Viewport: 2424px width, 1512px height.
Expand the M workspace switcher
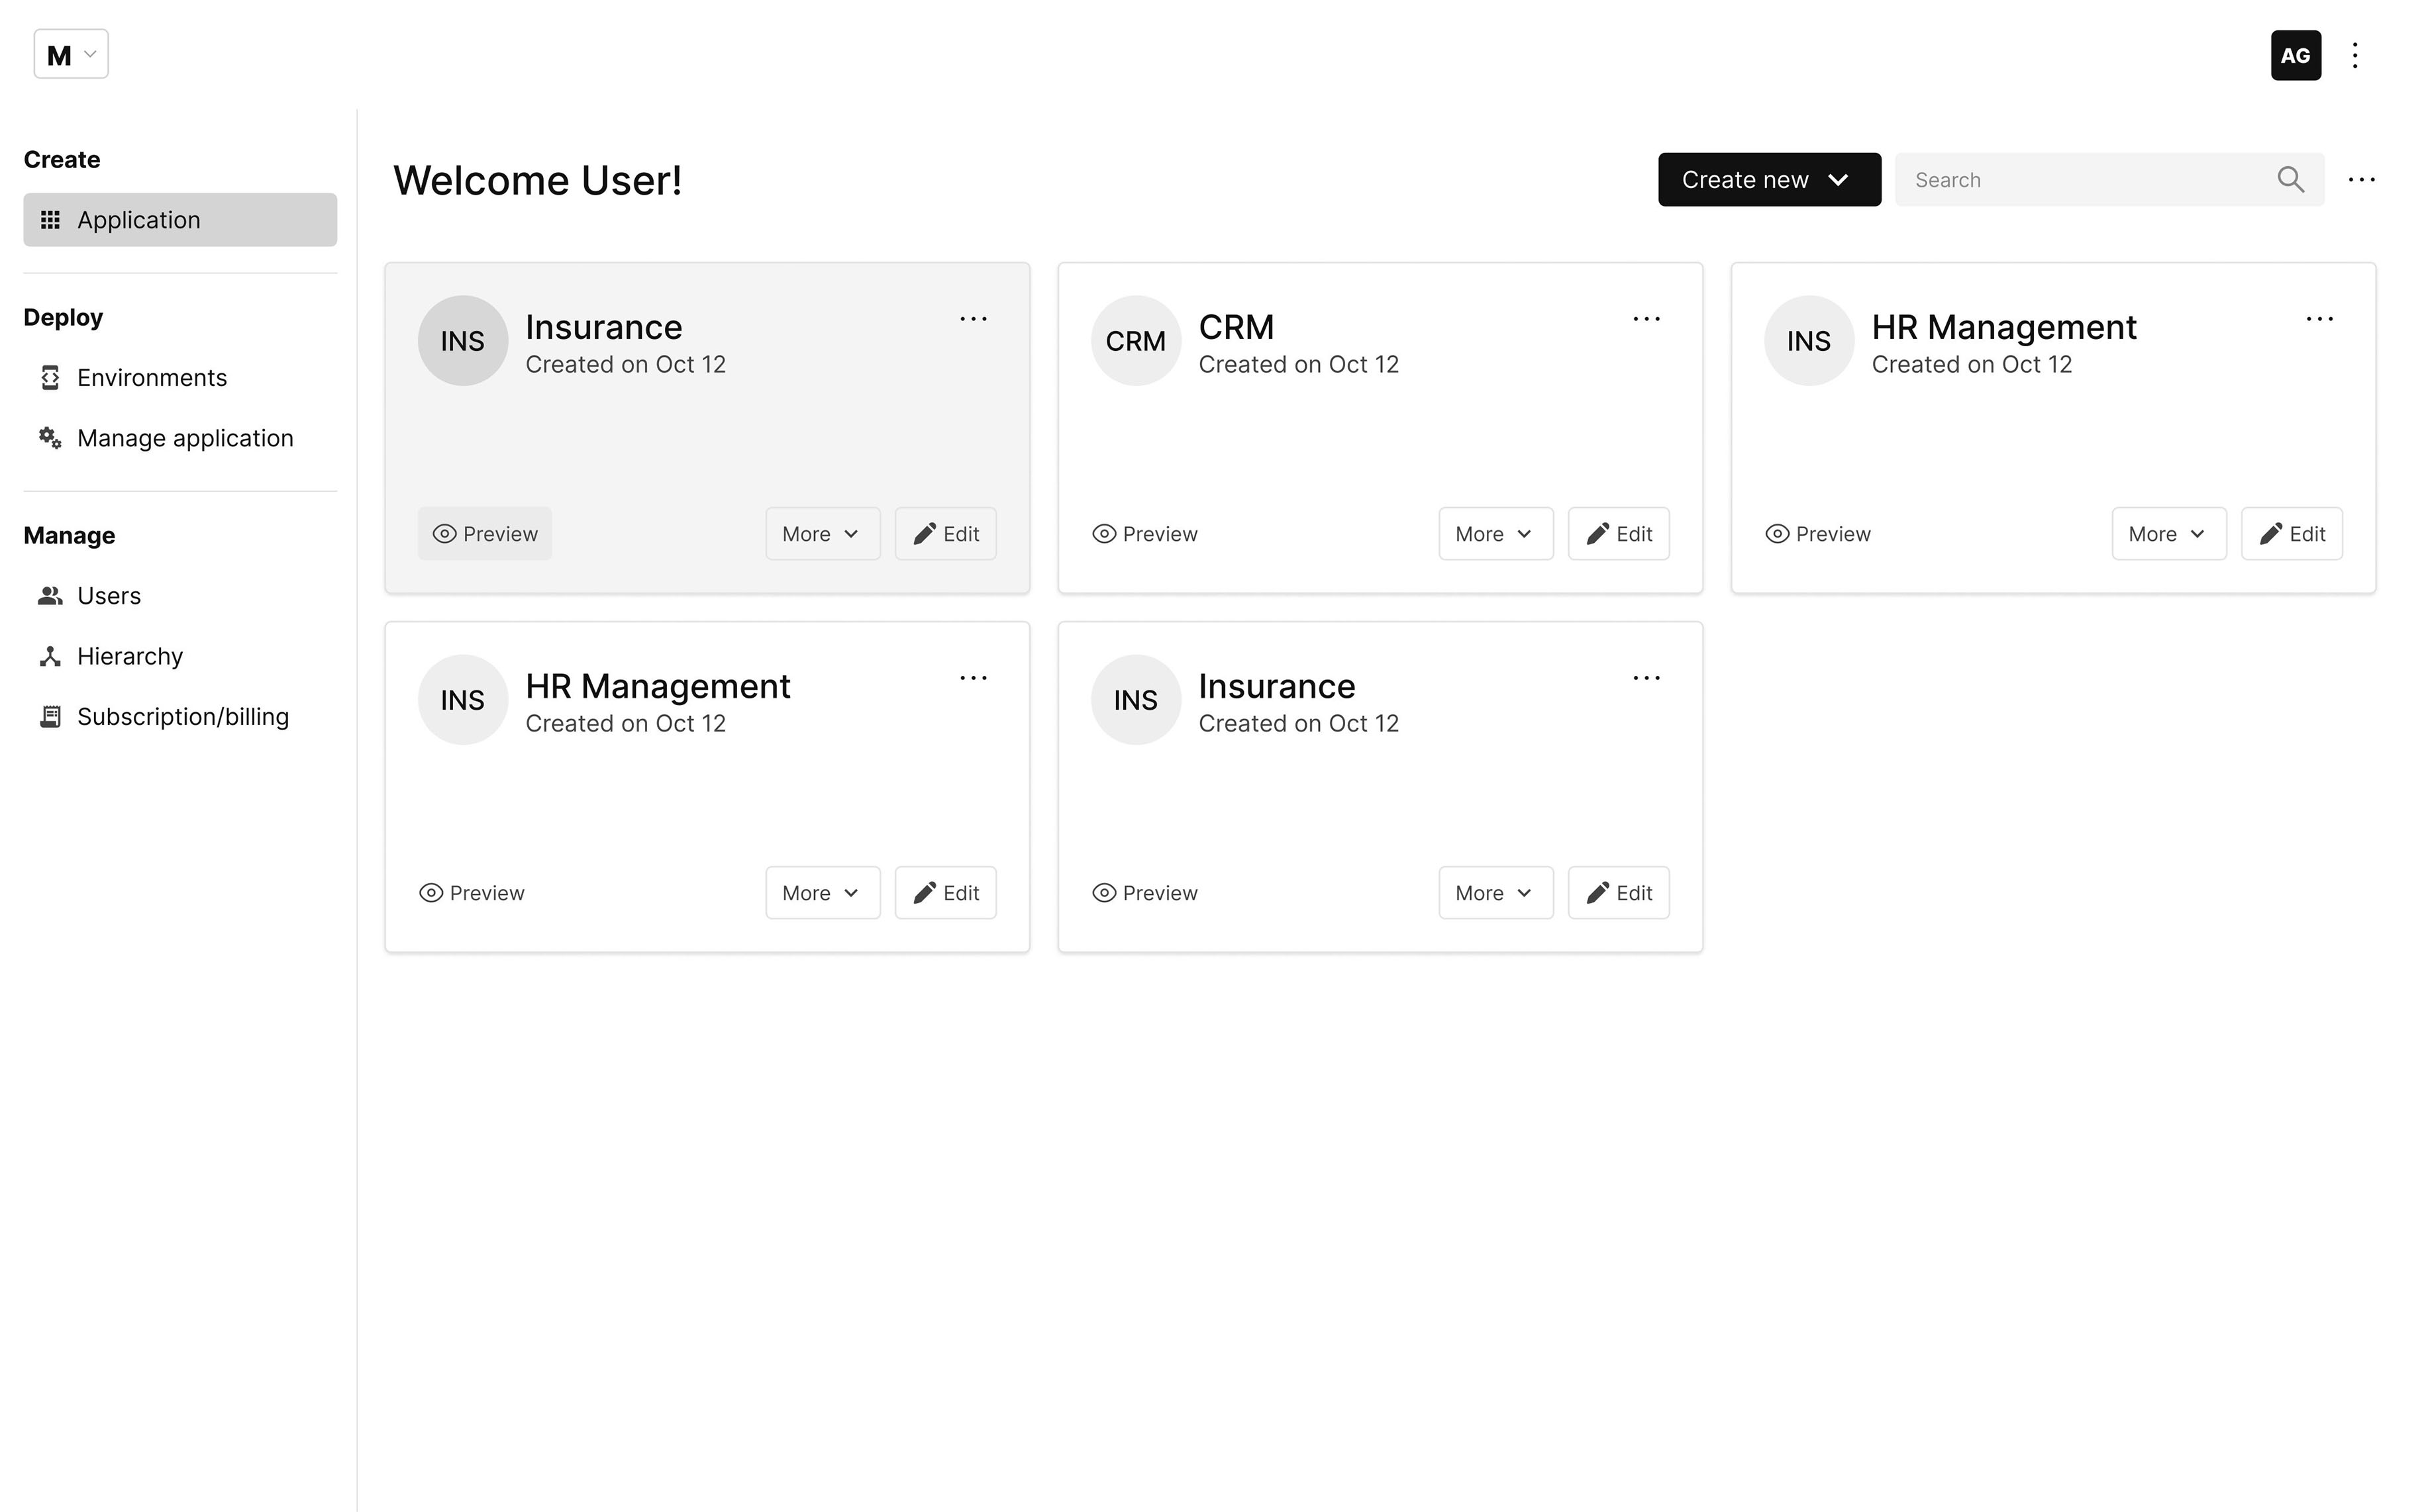click(70, 54)
